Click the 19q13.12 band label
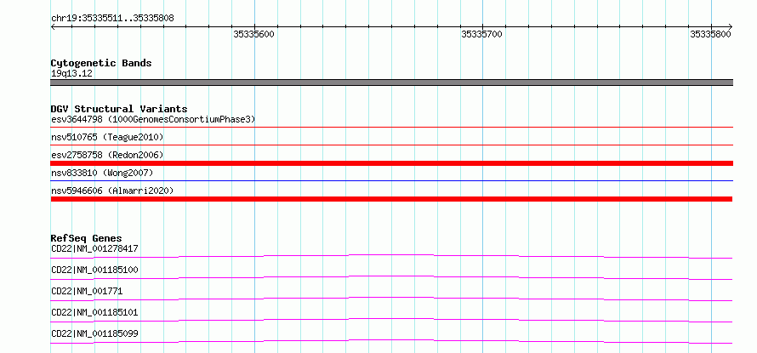The height and width of the screenshot is (353, 757). [x=72, y=74]
